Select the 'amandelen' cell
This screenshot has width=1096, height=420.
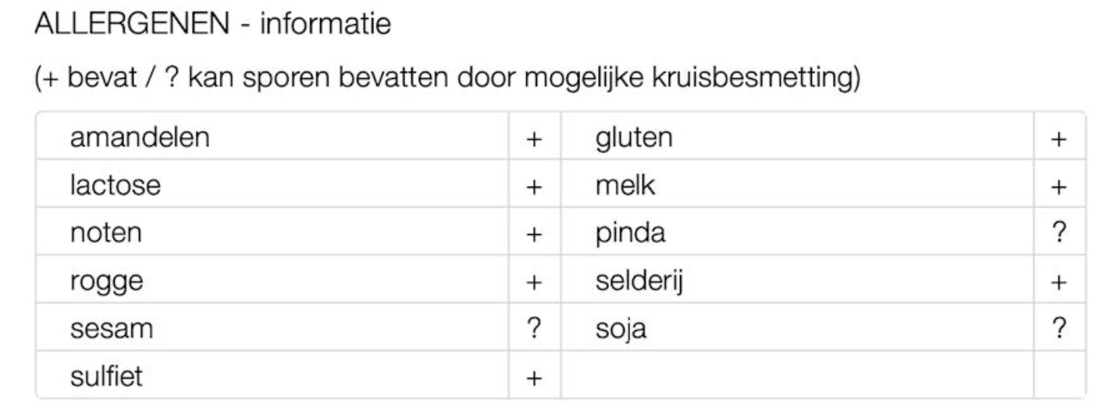tap(140, 138)
